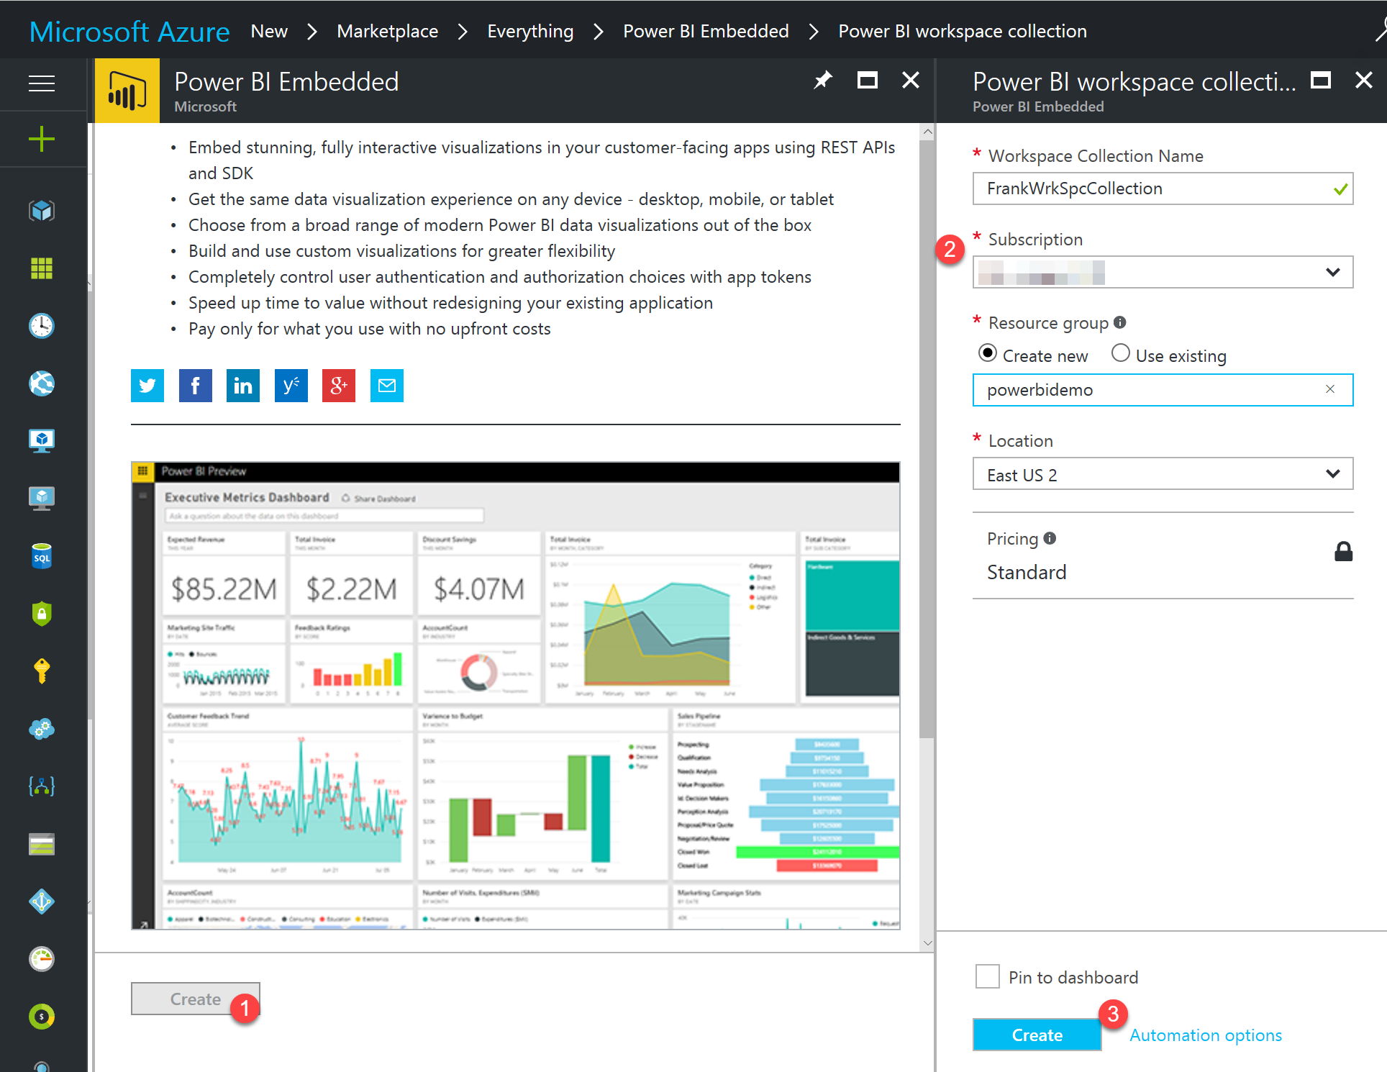The width and height of the screenshot is (1387, 1072).
Task: Open the hamburger menu in the sidebar
Action: point(42,83)
